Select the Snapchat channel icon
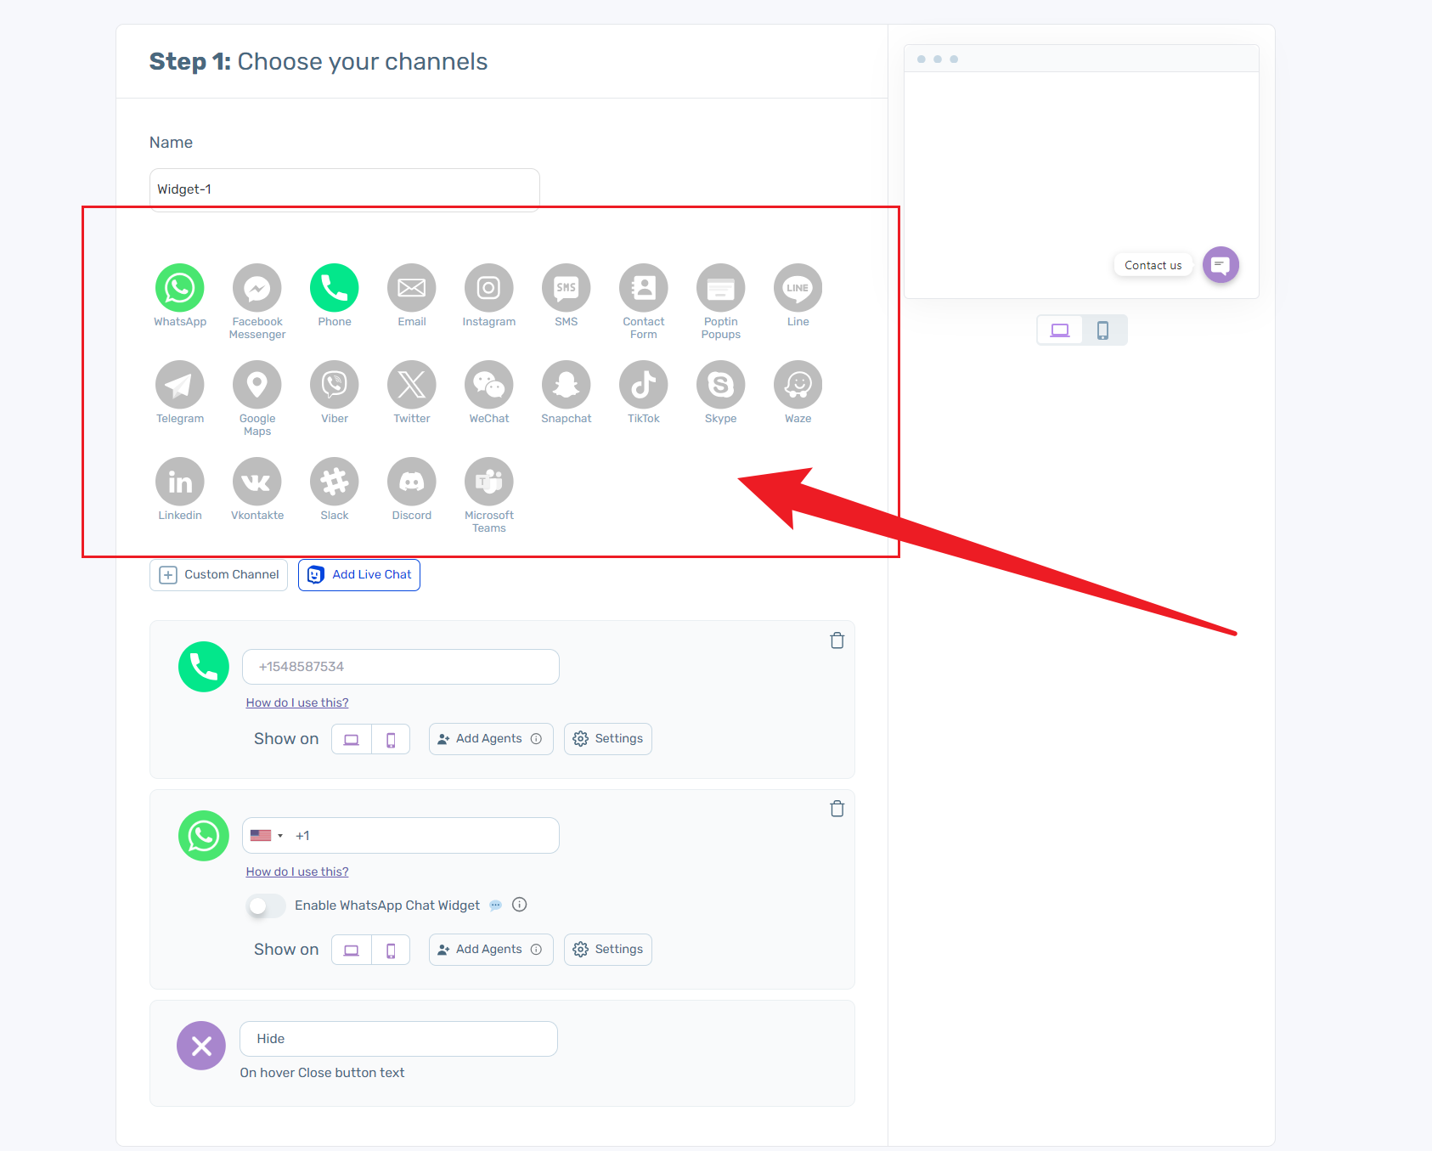This screenshot has height=1151, width=1432. click(566, 385)
